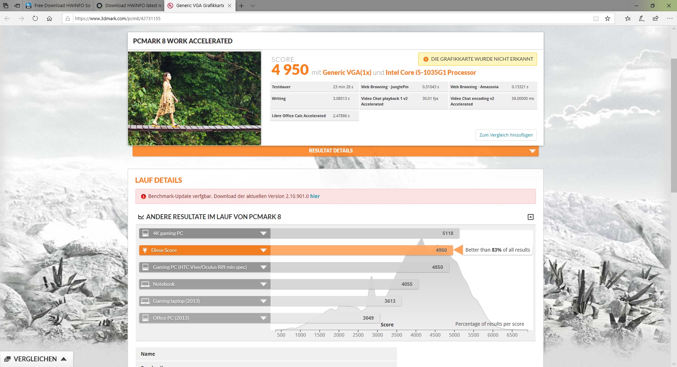The width and height of the screenshot is (677, 367).
Task: Click Zum Vergleich hinzufügen button
Action: (506, 135)
